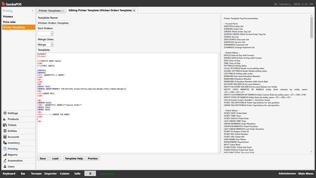Click the Products icon in sidebar
The height and width of the screenshot is (178, 316).
[5, 119]
